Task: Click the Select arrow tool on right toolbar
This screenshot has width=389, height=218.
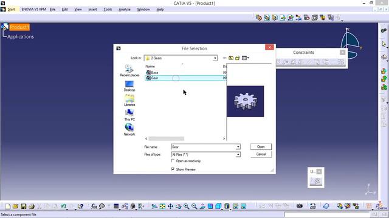Action: coord(384,44)
